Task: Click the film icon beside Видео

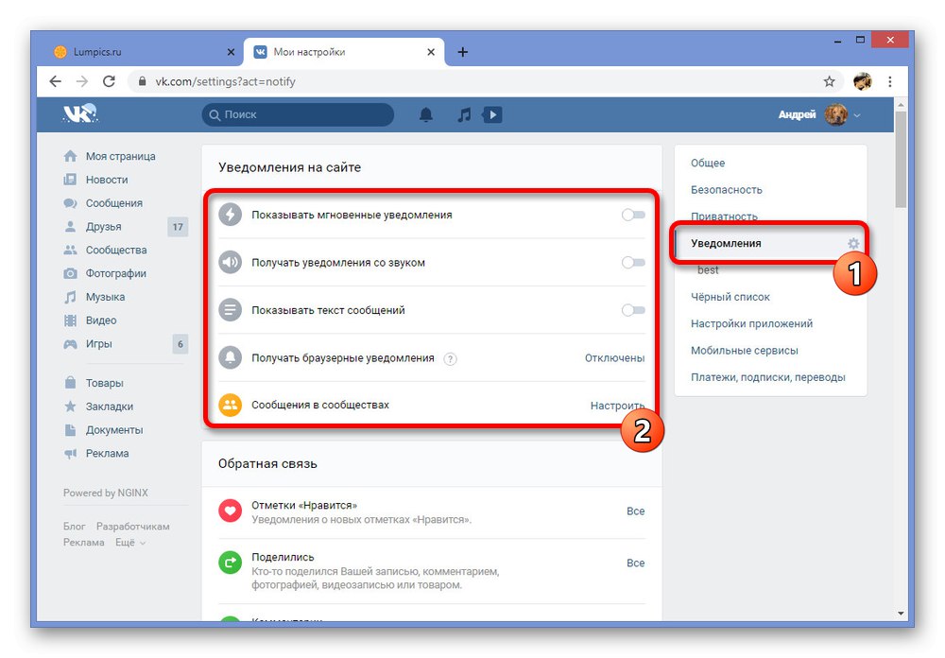Action: click(x=71, y=320)
